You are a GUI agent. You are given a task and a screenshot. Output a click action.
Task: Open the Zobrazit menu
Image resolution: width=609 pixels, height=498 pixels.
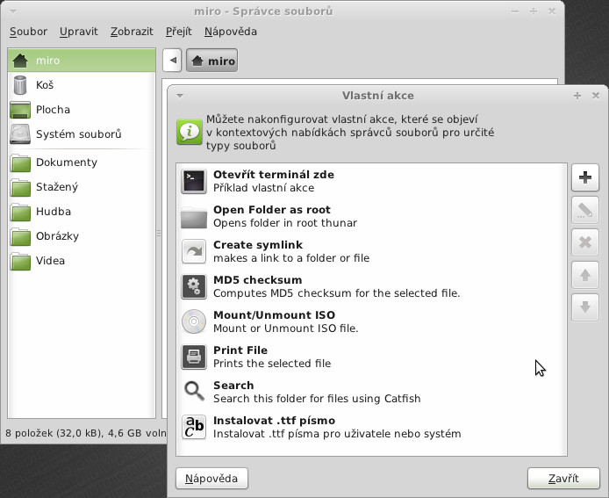132,32
